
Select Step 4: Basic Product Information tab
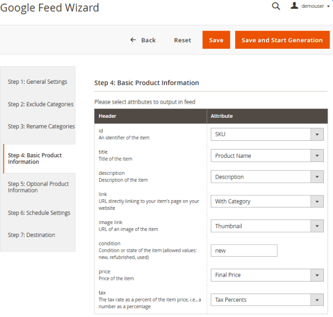39,159
